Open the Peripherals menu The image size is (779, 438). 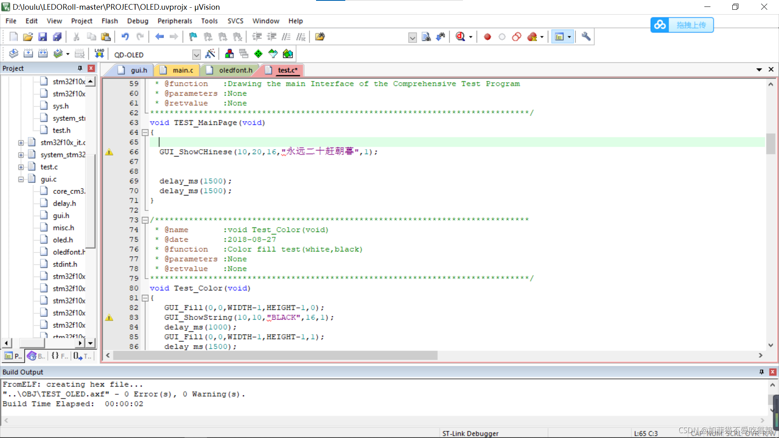174,21
